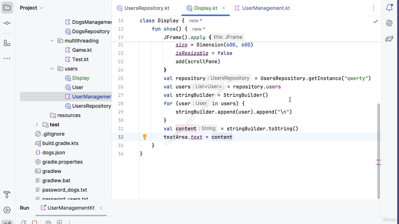Switch to the UserManagement.kt tab
The width and height of the screenshot is (399, 224).
(266, 8)
